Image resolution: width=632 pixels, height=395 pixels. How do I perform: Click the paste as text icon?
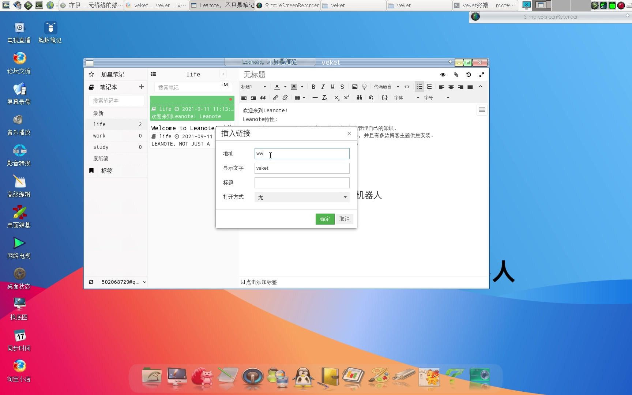(x=372, y=98)
